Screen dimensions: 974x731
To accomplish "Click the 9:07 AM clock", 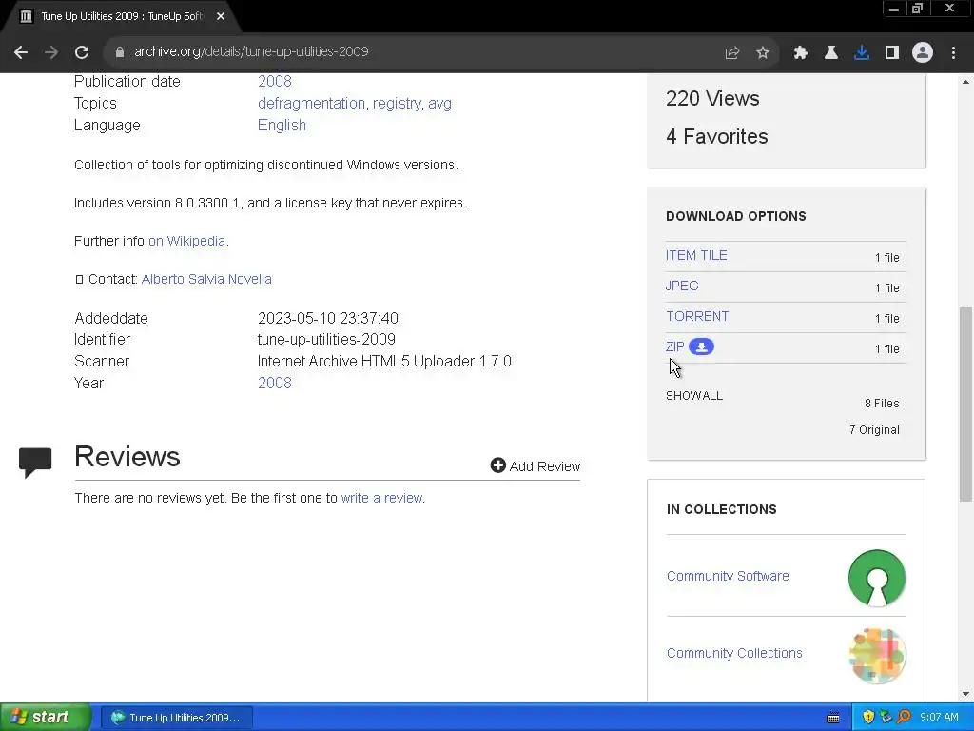I will pos(939,718).
